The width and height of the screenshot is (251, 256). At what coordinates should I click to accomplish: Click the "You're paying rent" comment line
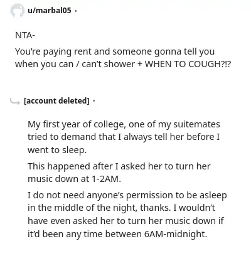point(115,51)
